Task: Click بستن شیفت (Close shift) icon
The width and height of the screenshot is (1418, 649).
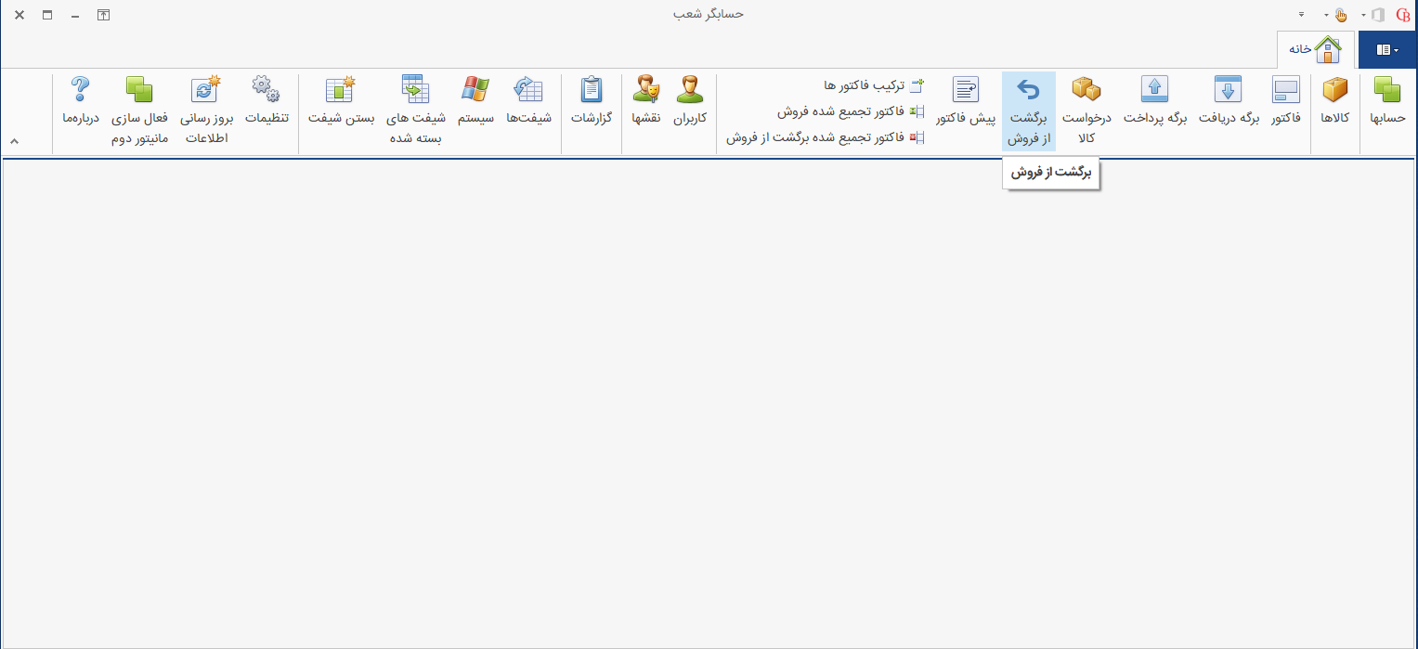Action: [340, 110]
